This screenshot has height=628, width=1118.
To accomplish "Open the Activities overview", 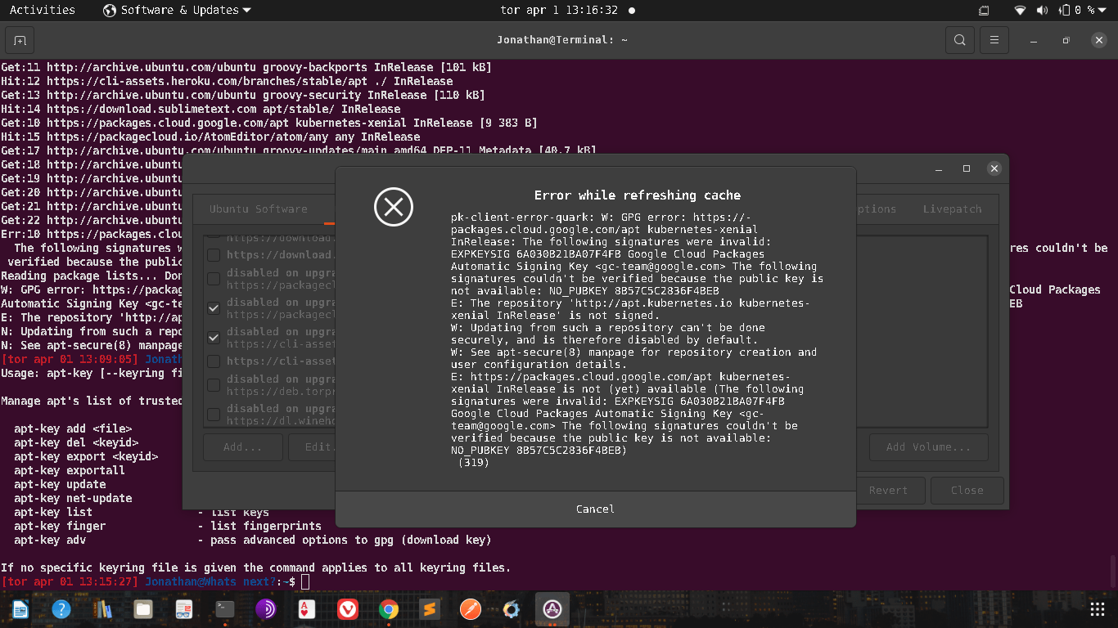I will pos(42,11).
